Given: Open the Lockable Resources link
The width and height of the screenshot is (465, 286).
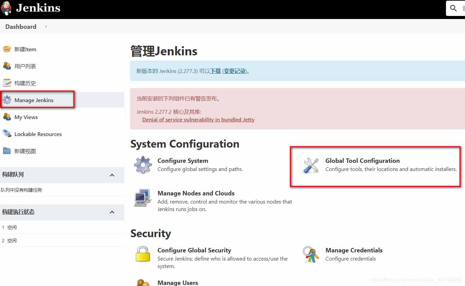Looking at the screenshot, I should 38,134.
